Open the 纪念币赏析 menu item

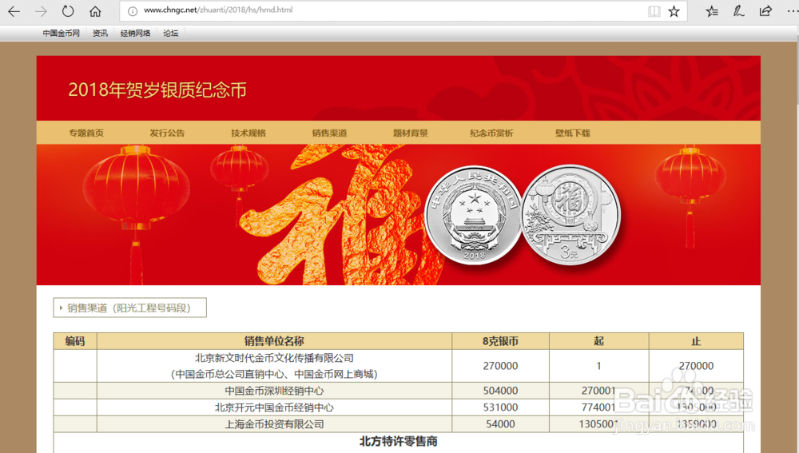point(491,133)
